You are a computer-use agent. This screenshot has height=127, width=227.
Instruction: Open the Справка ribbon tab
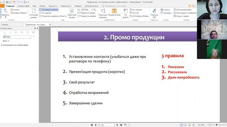pos(78,6)
